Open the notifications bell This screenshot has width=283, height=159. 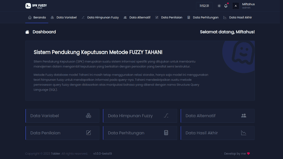226,6
